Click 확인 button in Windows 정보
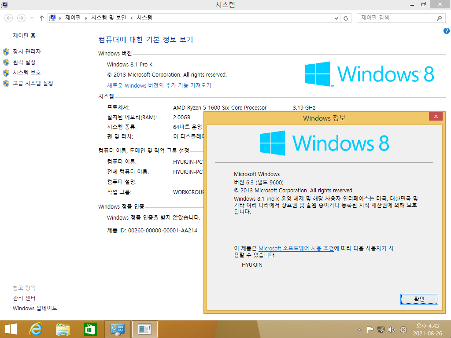Screen dimensions: 451x338 [419, 299]
